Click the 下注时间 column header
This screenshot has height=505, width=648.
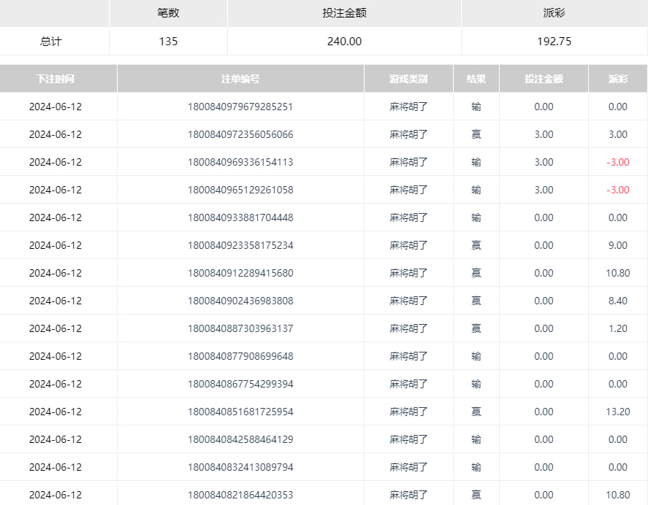pyautogui.click(x=56, y=79)
